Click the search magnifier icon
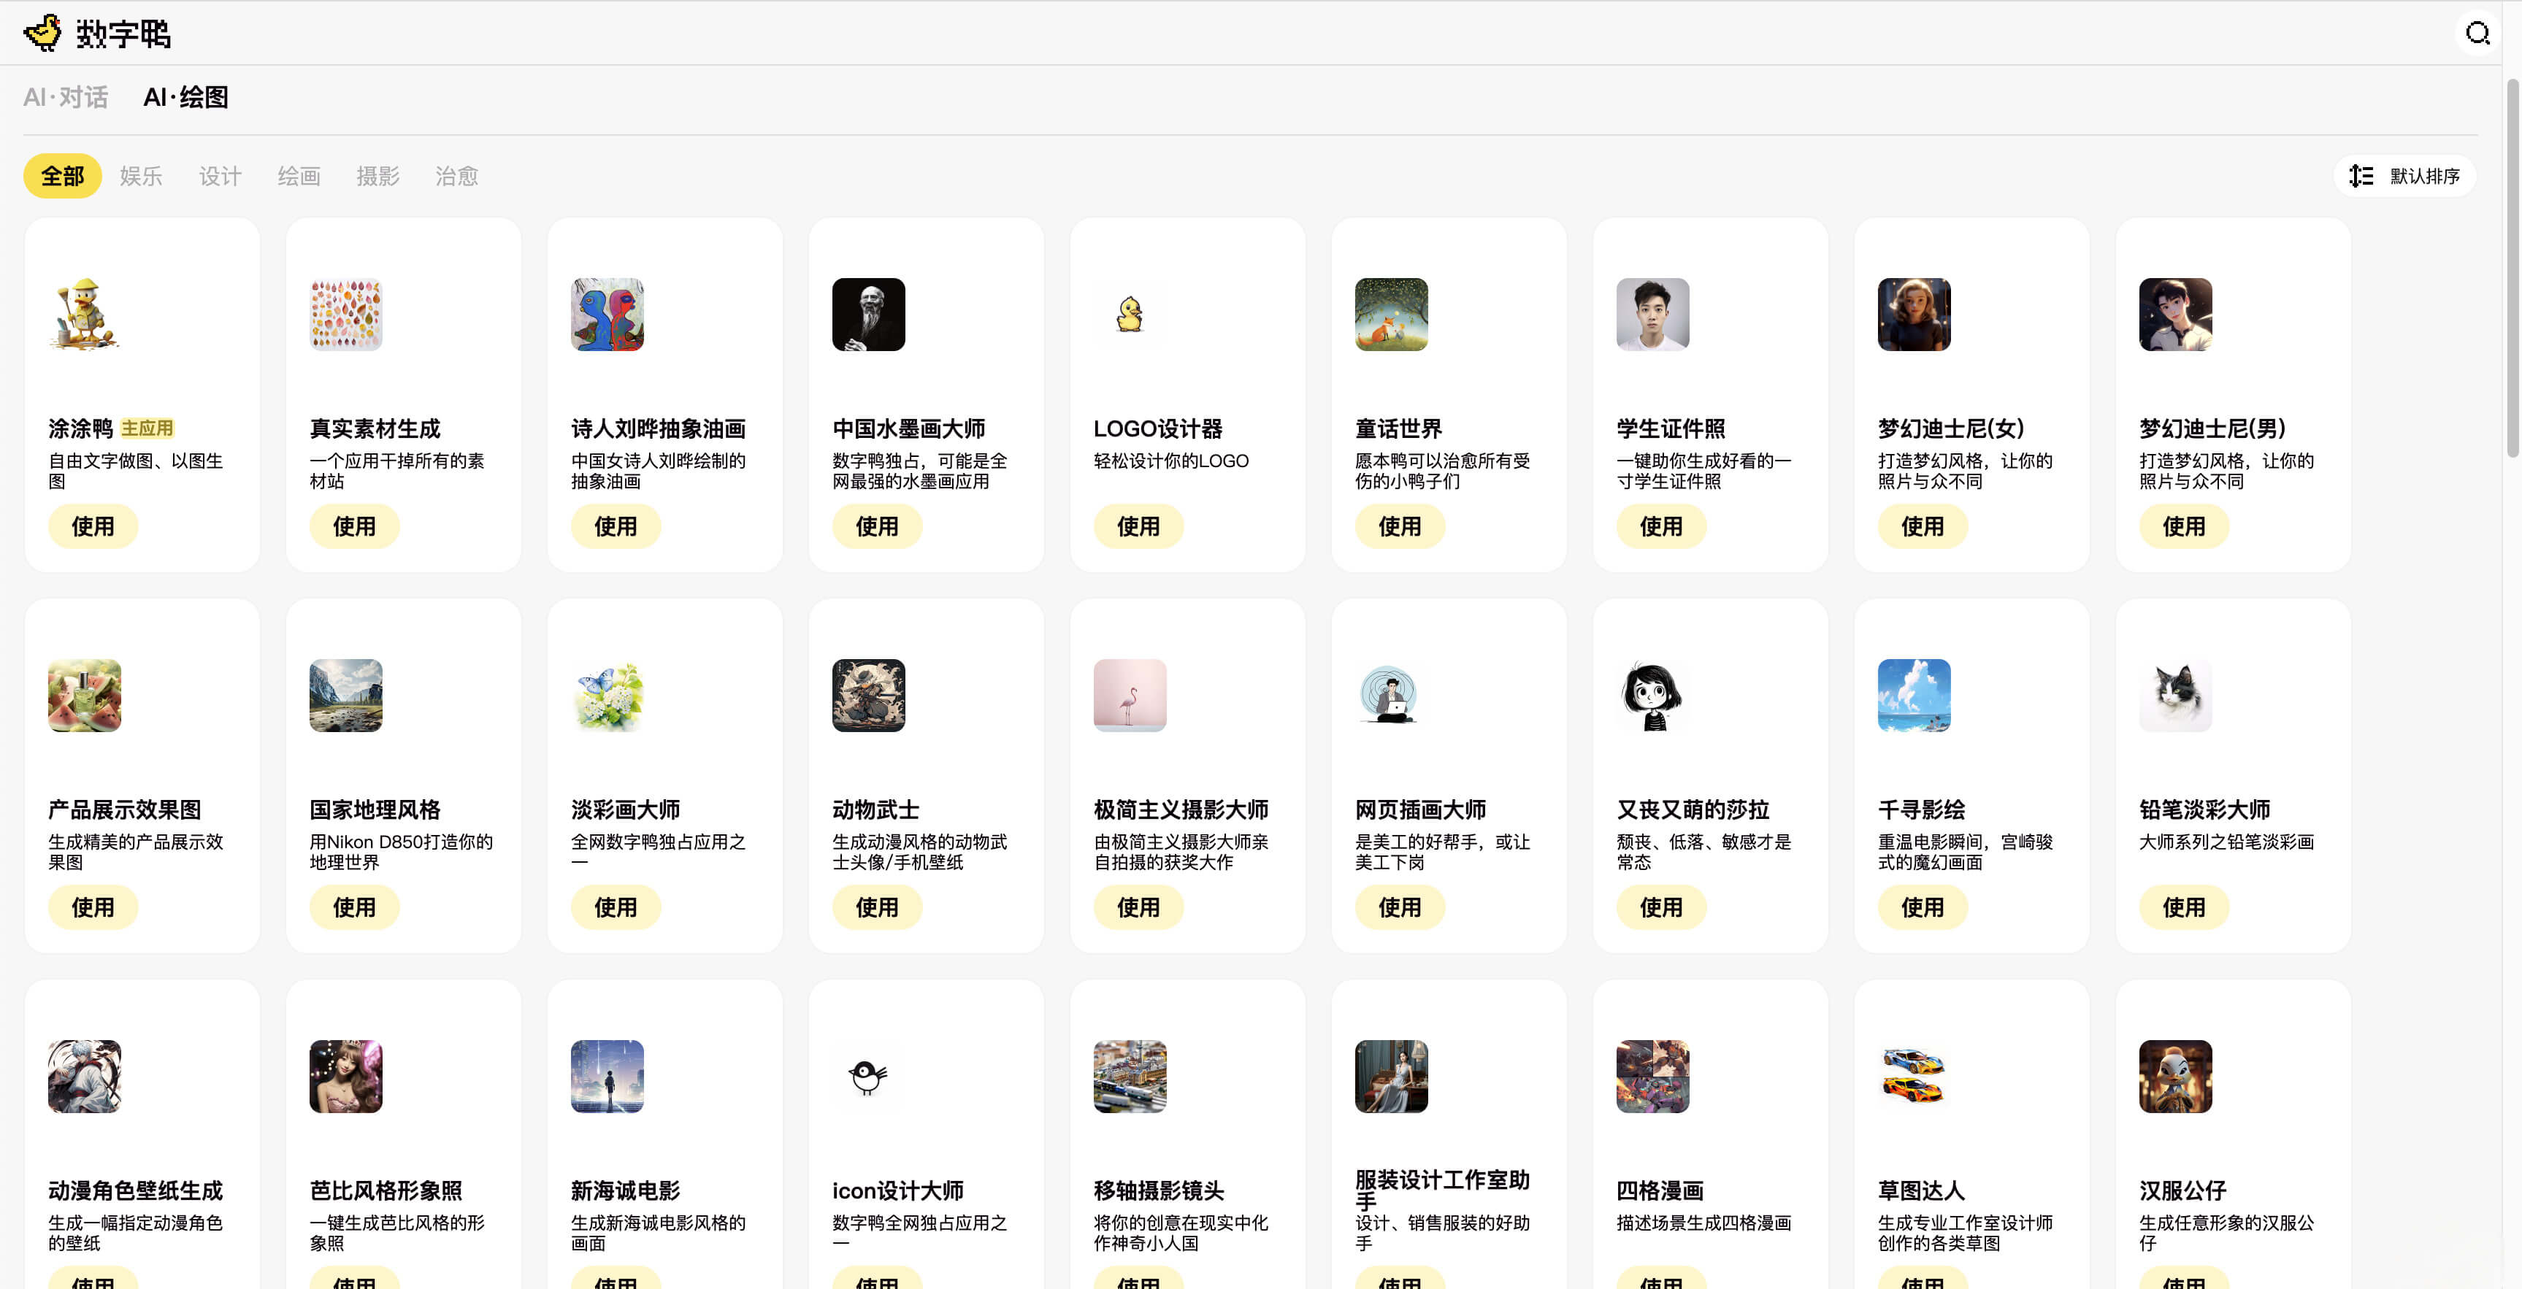The width and height of the screenshot is (2522, 1289). coord(2477,34)
